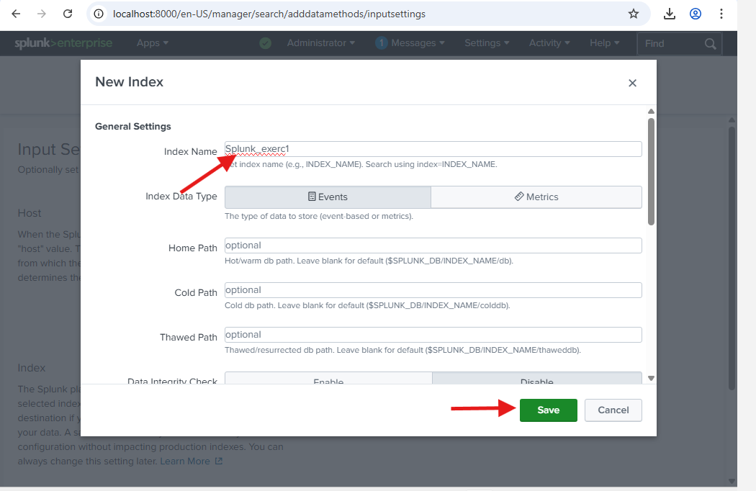Click the Home Path input field
Viewport: 756px width, 491px height.
click(x=433, y=245)
